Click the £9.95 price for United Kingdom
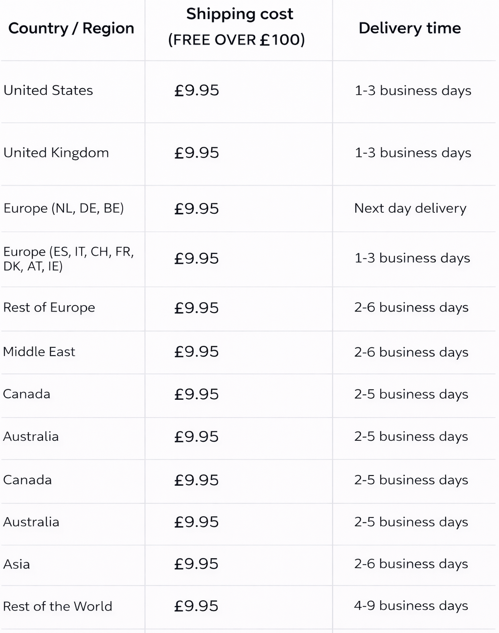The height and width of the screenshot is (633, 499). (x=197, y=153)
